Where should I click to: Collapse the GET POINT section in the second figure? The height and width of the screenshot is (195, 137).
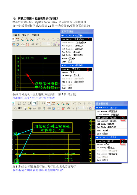(x=97, y=137)
